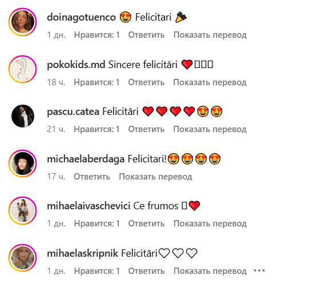Show translation for doinagotuenco's comment
This screenshot has width=333, height=287.
click(210, 35)
